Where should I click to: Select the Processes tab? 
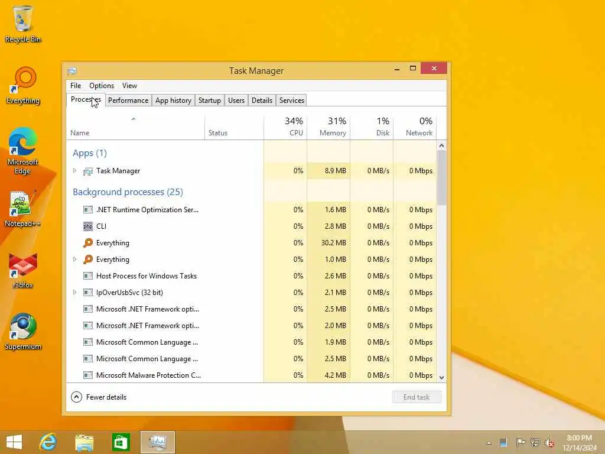(x=86, y=99)
